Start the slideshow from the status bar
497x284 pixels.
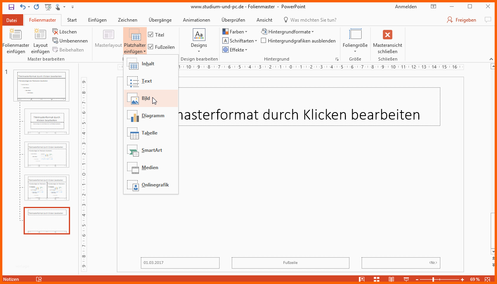click(406, 279)
